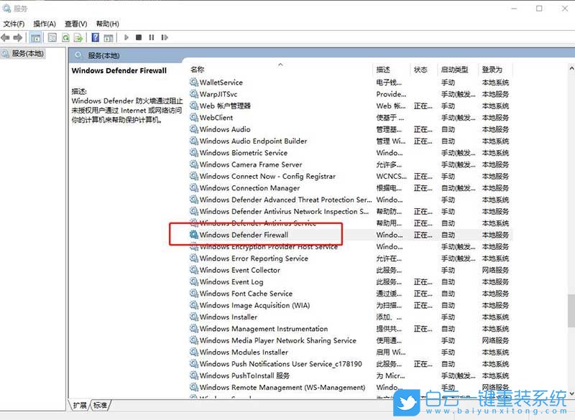This screenshot has width=575, height=420.
Task: Click the back navigation arrow
Action: click(x=9, y=37)
